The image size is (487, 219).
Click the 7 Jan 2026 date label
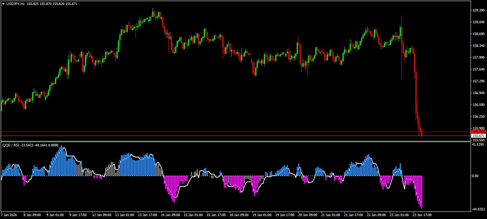(x=9, y=215)
